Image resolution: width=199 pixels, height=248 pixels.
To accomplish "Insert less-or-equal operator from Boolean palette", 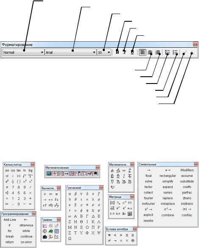I will pos(127,235).
